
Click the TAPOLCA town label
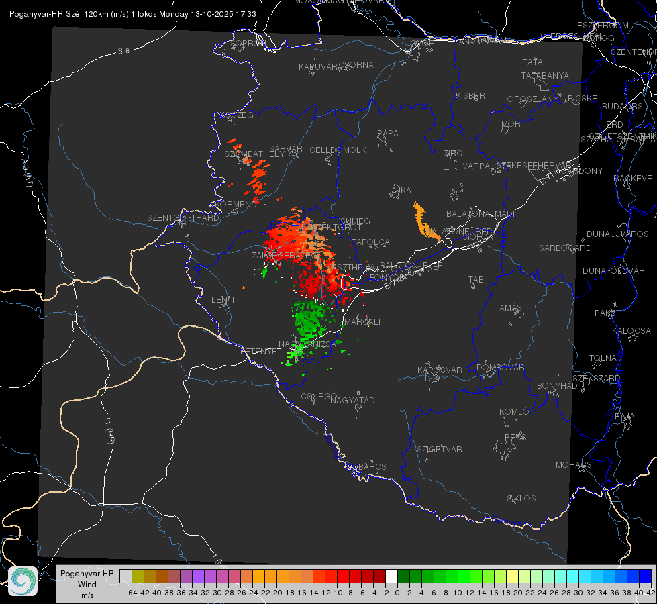(371, 242)
